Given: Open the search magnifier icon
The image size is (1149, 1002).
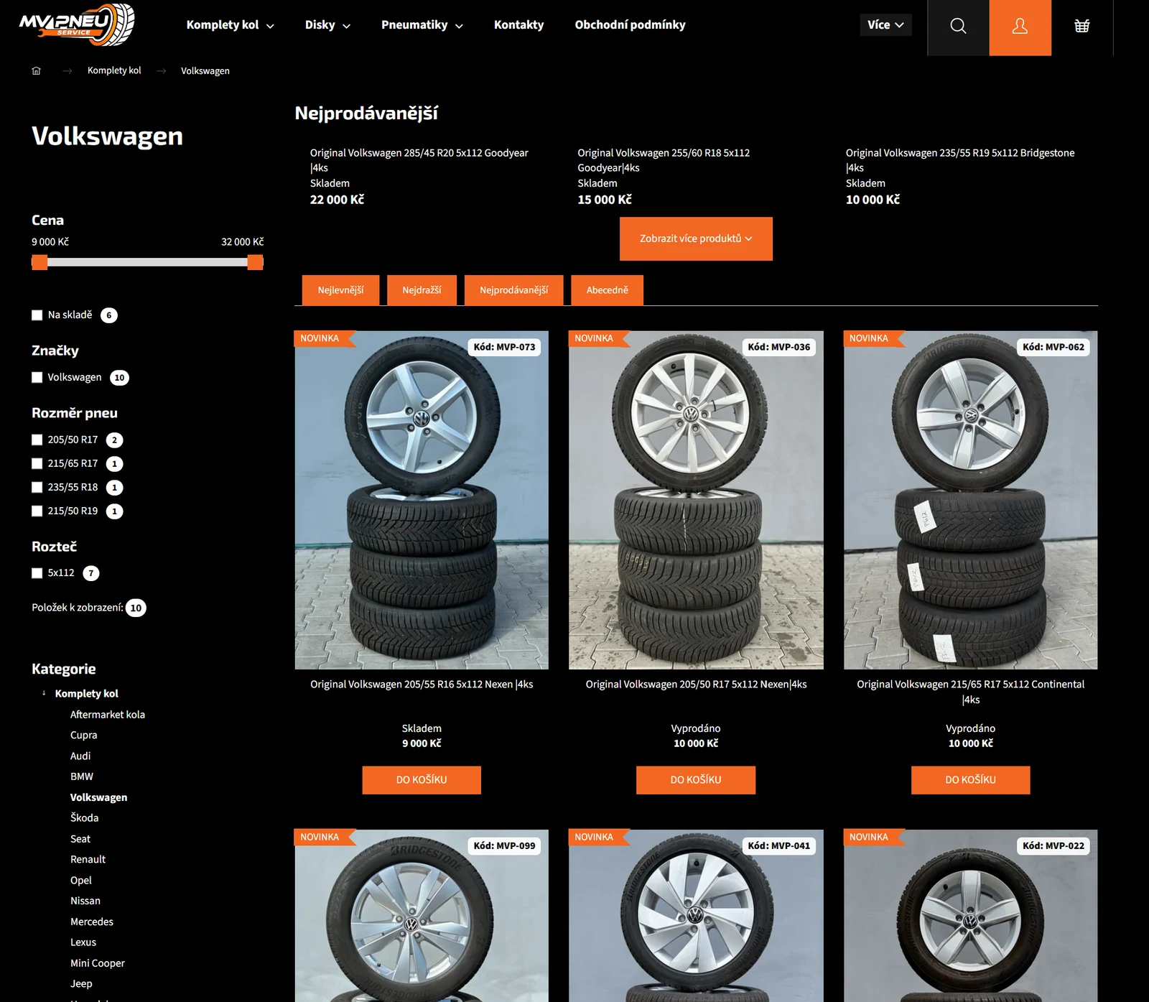Looking at the screenshot, I should 958,26.
